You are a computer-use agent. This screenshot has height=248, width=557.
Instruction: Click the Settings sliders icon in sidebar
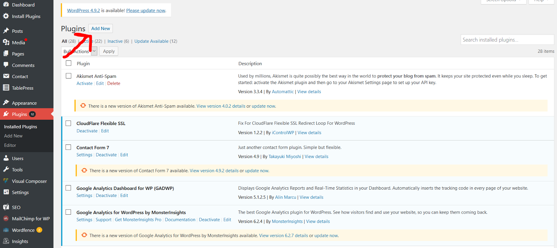6,192
